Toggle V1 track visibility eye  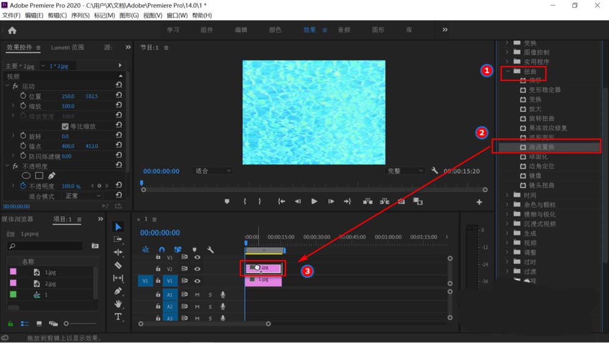click(197, 280)
